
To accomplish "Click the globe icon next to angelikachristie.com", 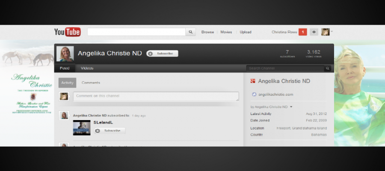I will (x=254, y=94).
